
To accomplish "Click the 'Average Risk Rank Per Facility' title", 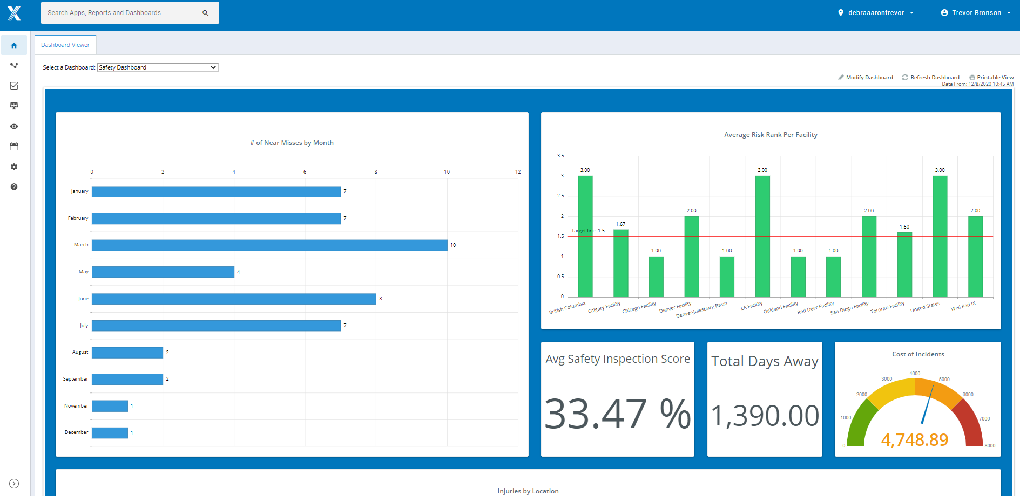I will click(771, 135).
